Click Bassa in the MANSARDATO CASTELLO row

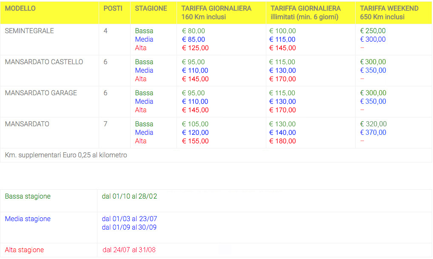point(144,62)
